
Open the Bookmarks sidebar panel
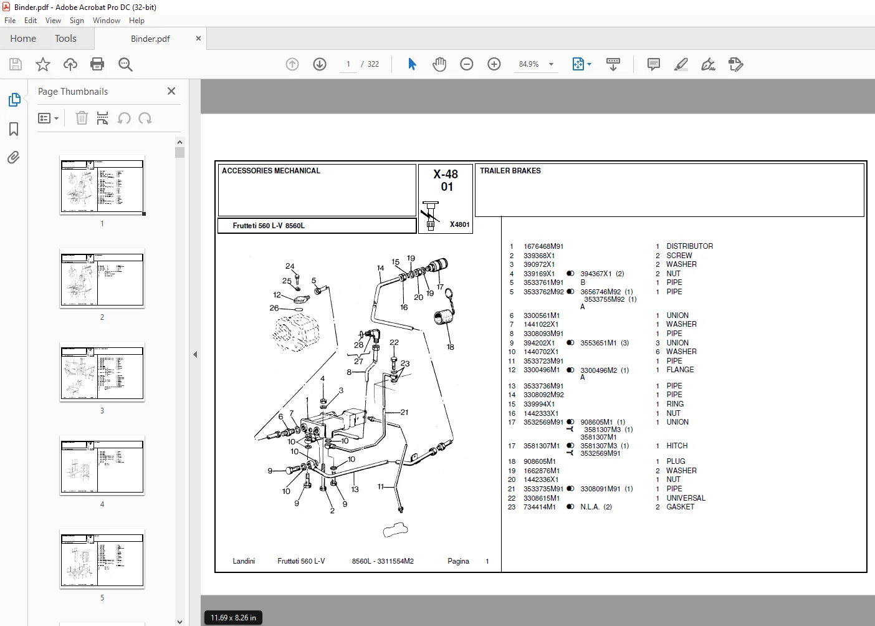pyautogui.click(x=14, y=129)
